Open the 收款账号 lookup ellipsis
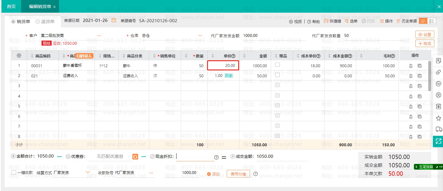The width and height of the screenshot is (443, 191). (x=151, y=173)
